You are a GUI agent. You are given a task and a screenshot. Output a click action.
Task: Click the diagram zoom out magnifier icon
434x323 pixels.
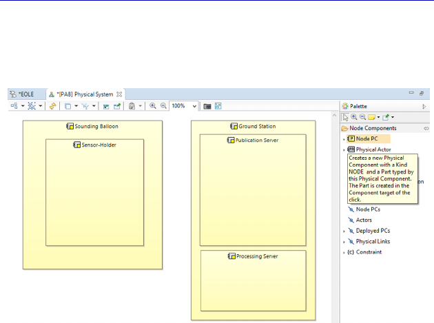coord(163,106)
